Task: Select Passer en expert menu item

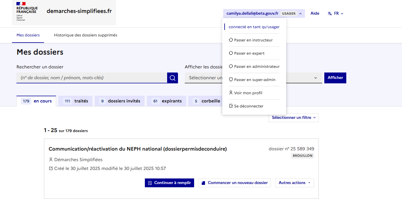Action: coord(249,53)
